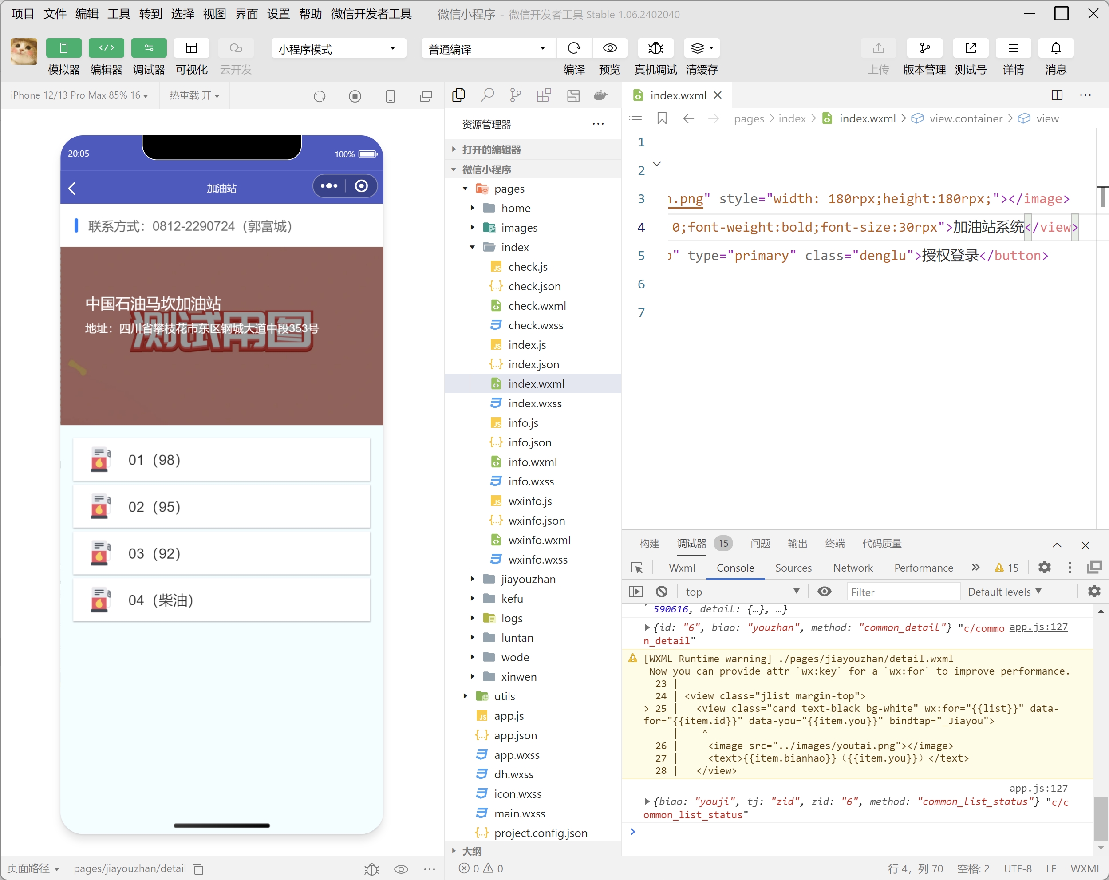
Task: Open the extensions icon in sidebar
Action: pos(544,95)
